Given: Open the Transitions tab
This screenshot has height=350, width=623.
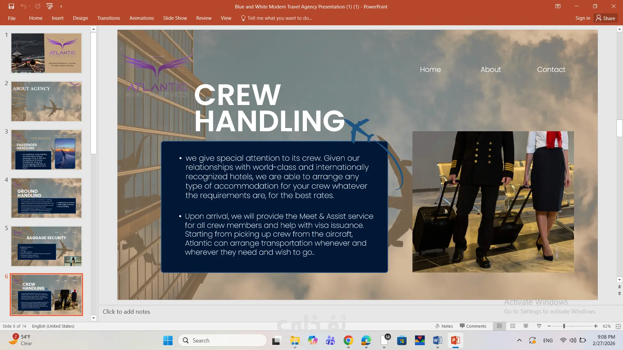Looking at the screenshot, I should pos(108,18).
